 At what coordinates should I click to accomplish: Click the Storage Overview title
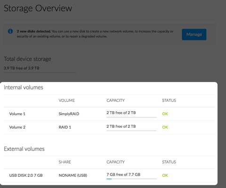38,8
